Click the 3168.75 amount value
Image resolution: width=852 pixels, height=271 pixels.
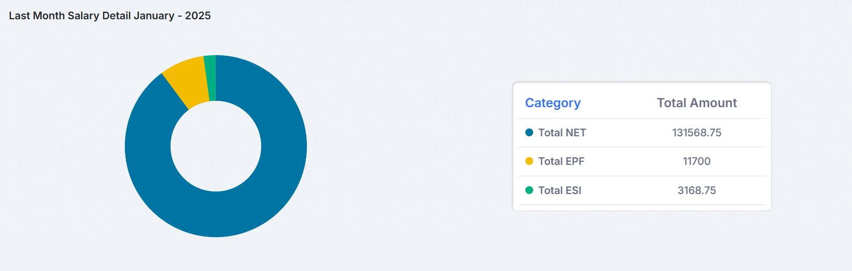click(x=696, y=190)
